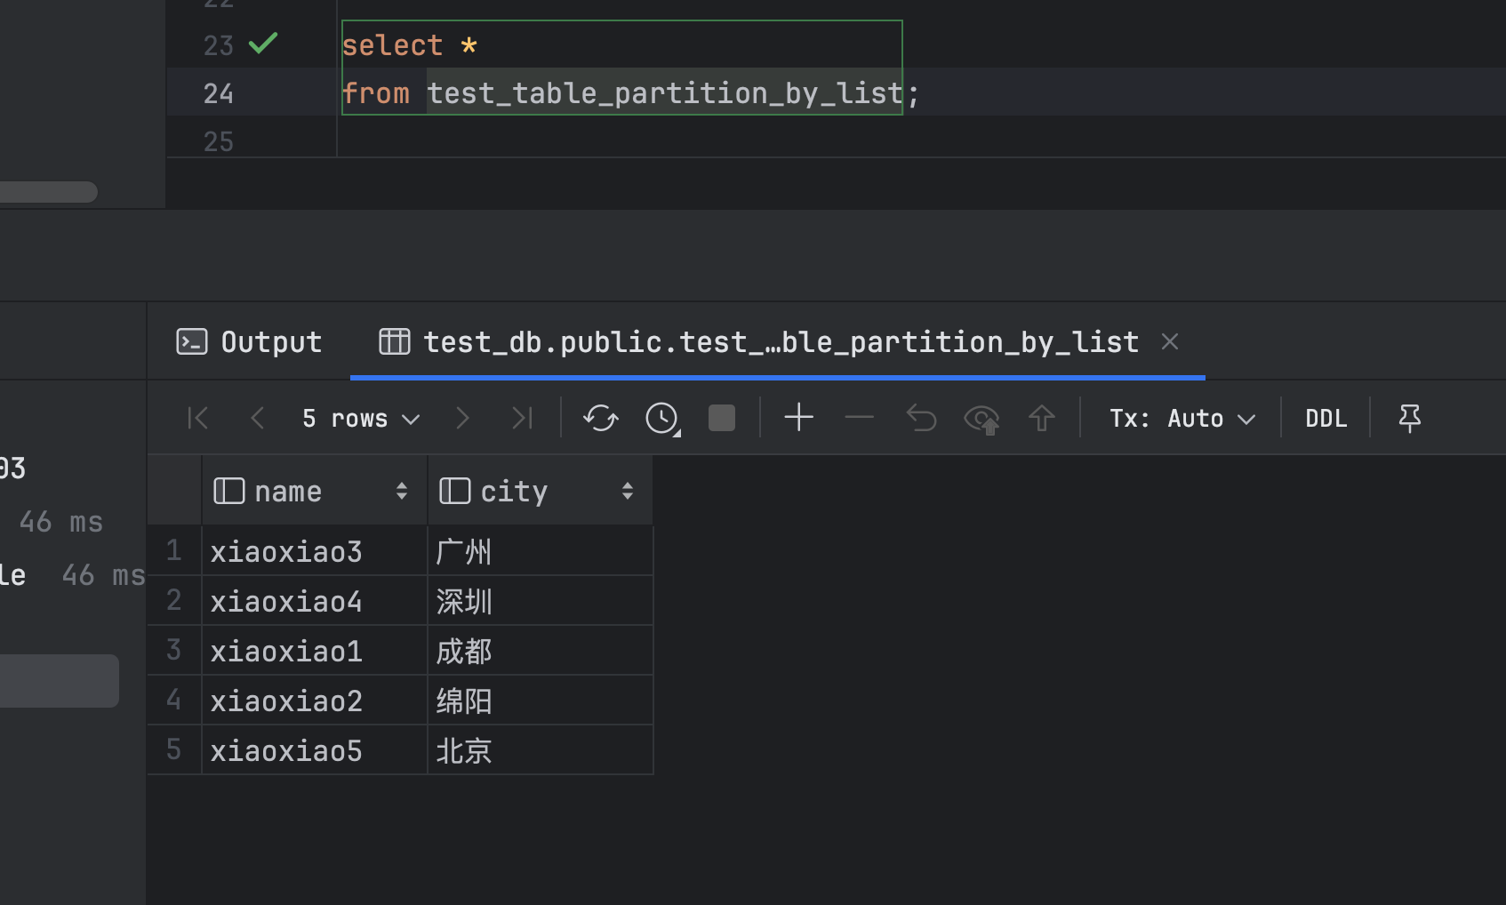The image size is (1506, 905).
Task: Go to previous page of results
Action: tap(258, 418)
